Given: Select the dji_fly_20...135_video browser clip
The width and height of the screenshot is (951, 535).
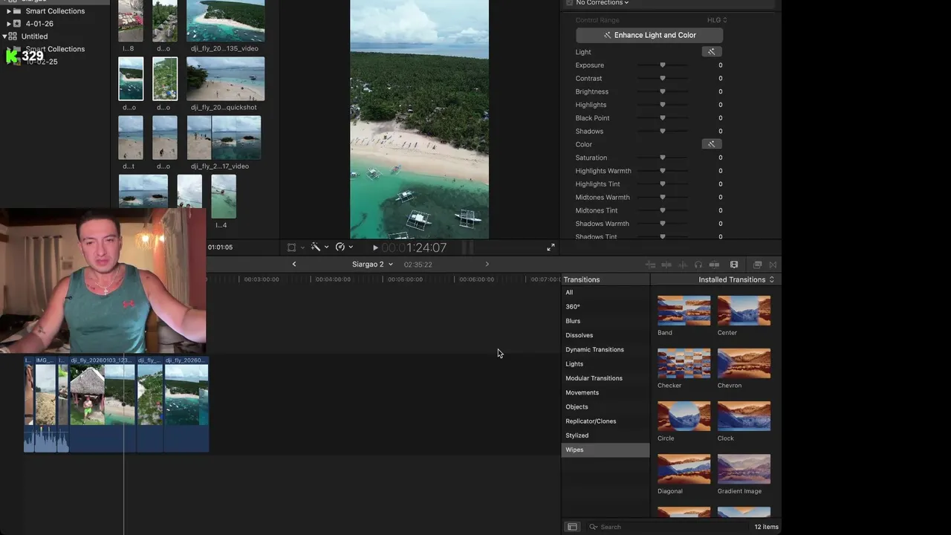Looking at the screenshot, I should coord(225,21).
